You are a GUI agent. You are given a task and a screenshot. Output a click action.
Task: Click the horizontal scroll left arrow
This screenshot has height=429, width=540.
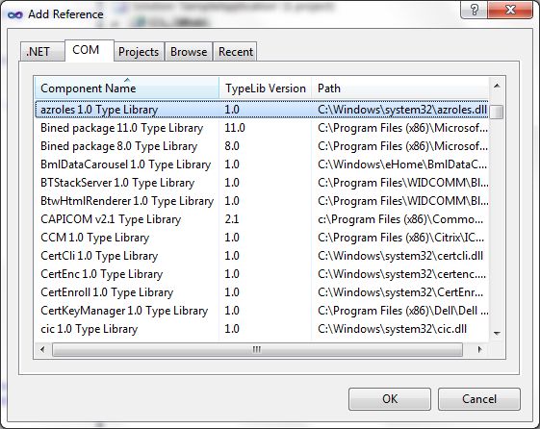42,349
